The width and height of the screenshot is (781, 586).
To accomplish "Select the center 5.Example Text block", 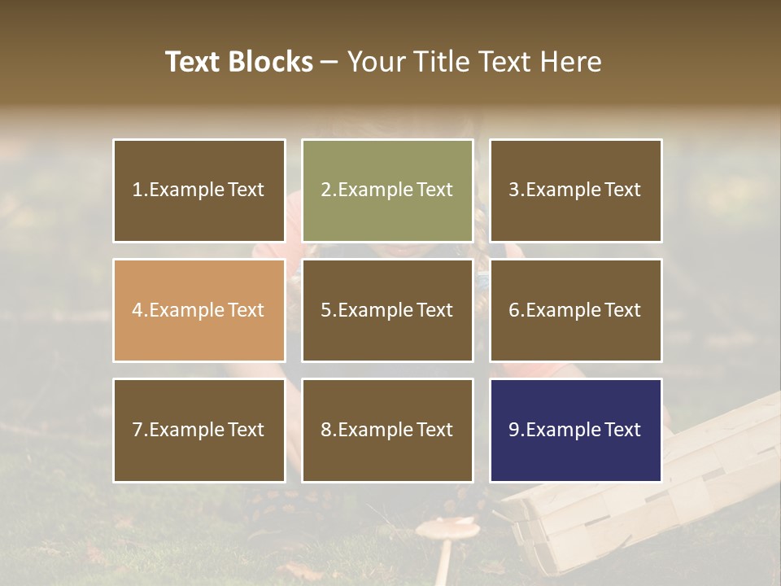I will coord(387,310).
